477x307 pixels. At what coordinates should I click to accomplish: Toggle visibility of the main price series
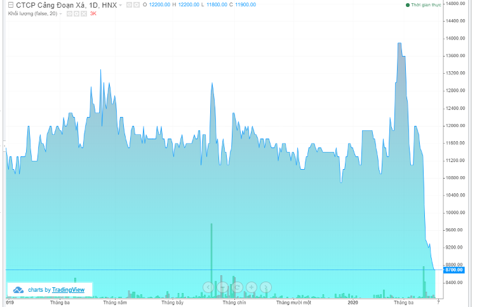[129, 5]
